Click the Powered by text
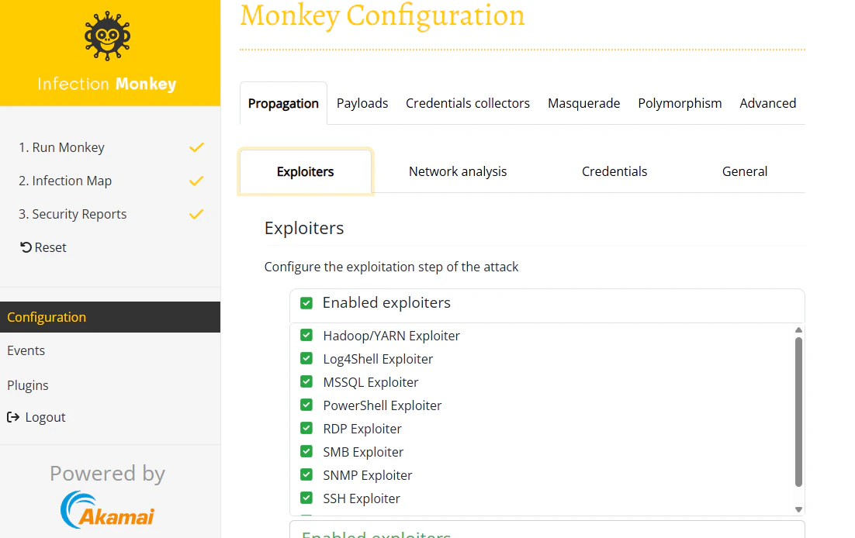The width and height of the screenshot is (855, 538). [x=107, y=473]
